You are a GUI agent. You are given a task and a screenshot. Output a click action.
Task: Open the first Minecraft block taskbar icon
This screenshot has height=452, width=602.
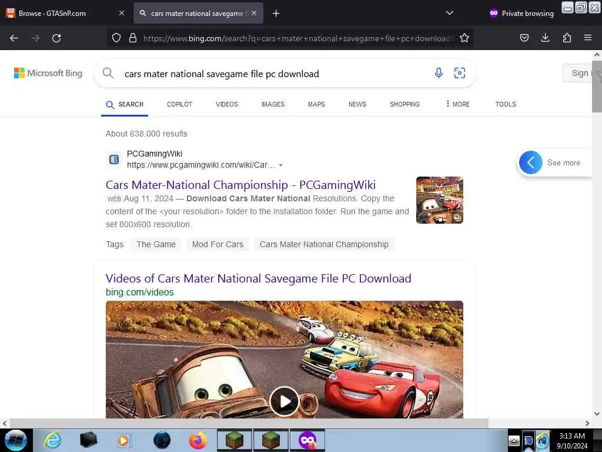click(x=235, y=440)
